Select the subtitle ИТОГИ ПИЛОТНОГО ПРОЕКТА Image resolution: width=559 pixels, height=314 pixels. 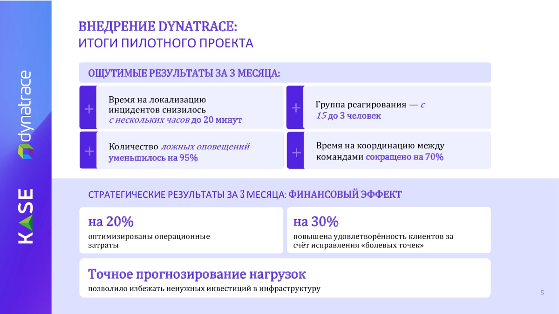pyautogui.click(x=165, y=43)
